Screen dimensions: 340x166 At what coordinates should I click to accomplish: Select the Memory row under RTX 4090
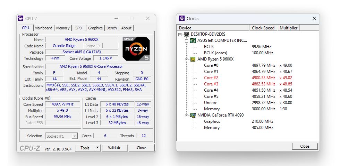click(212, 128)
